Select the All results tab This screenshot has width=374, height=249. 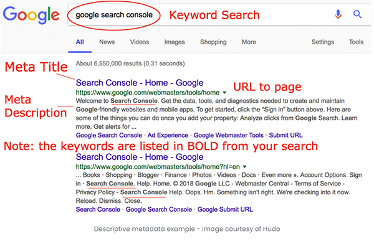[x=80, y=42]
